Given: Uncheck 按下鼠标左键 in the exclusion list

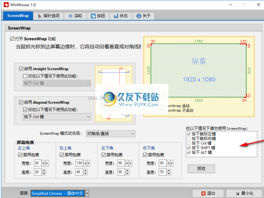Looking at the screenshot, I should click(x=189, y=134).
